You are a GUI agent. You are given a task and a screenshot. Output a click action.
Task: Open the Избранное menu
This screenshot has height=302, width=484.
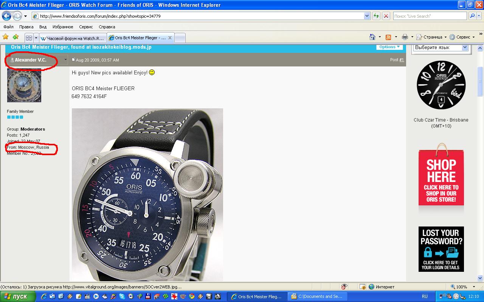tap(63, 27)
